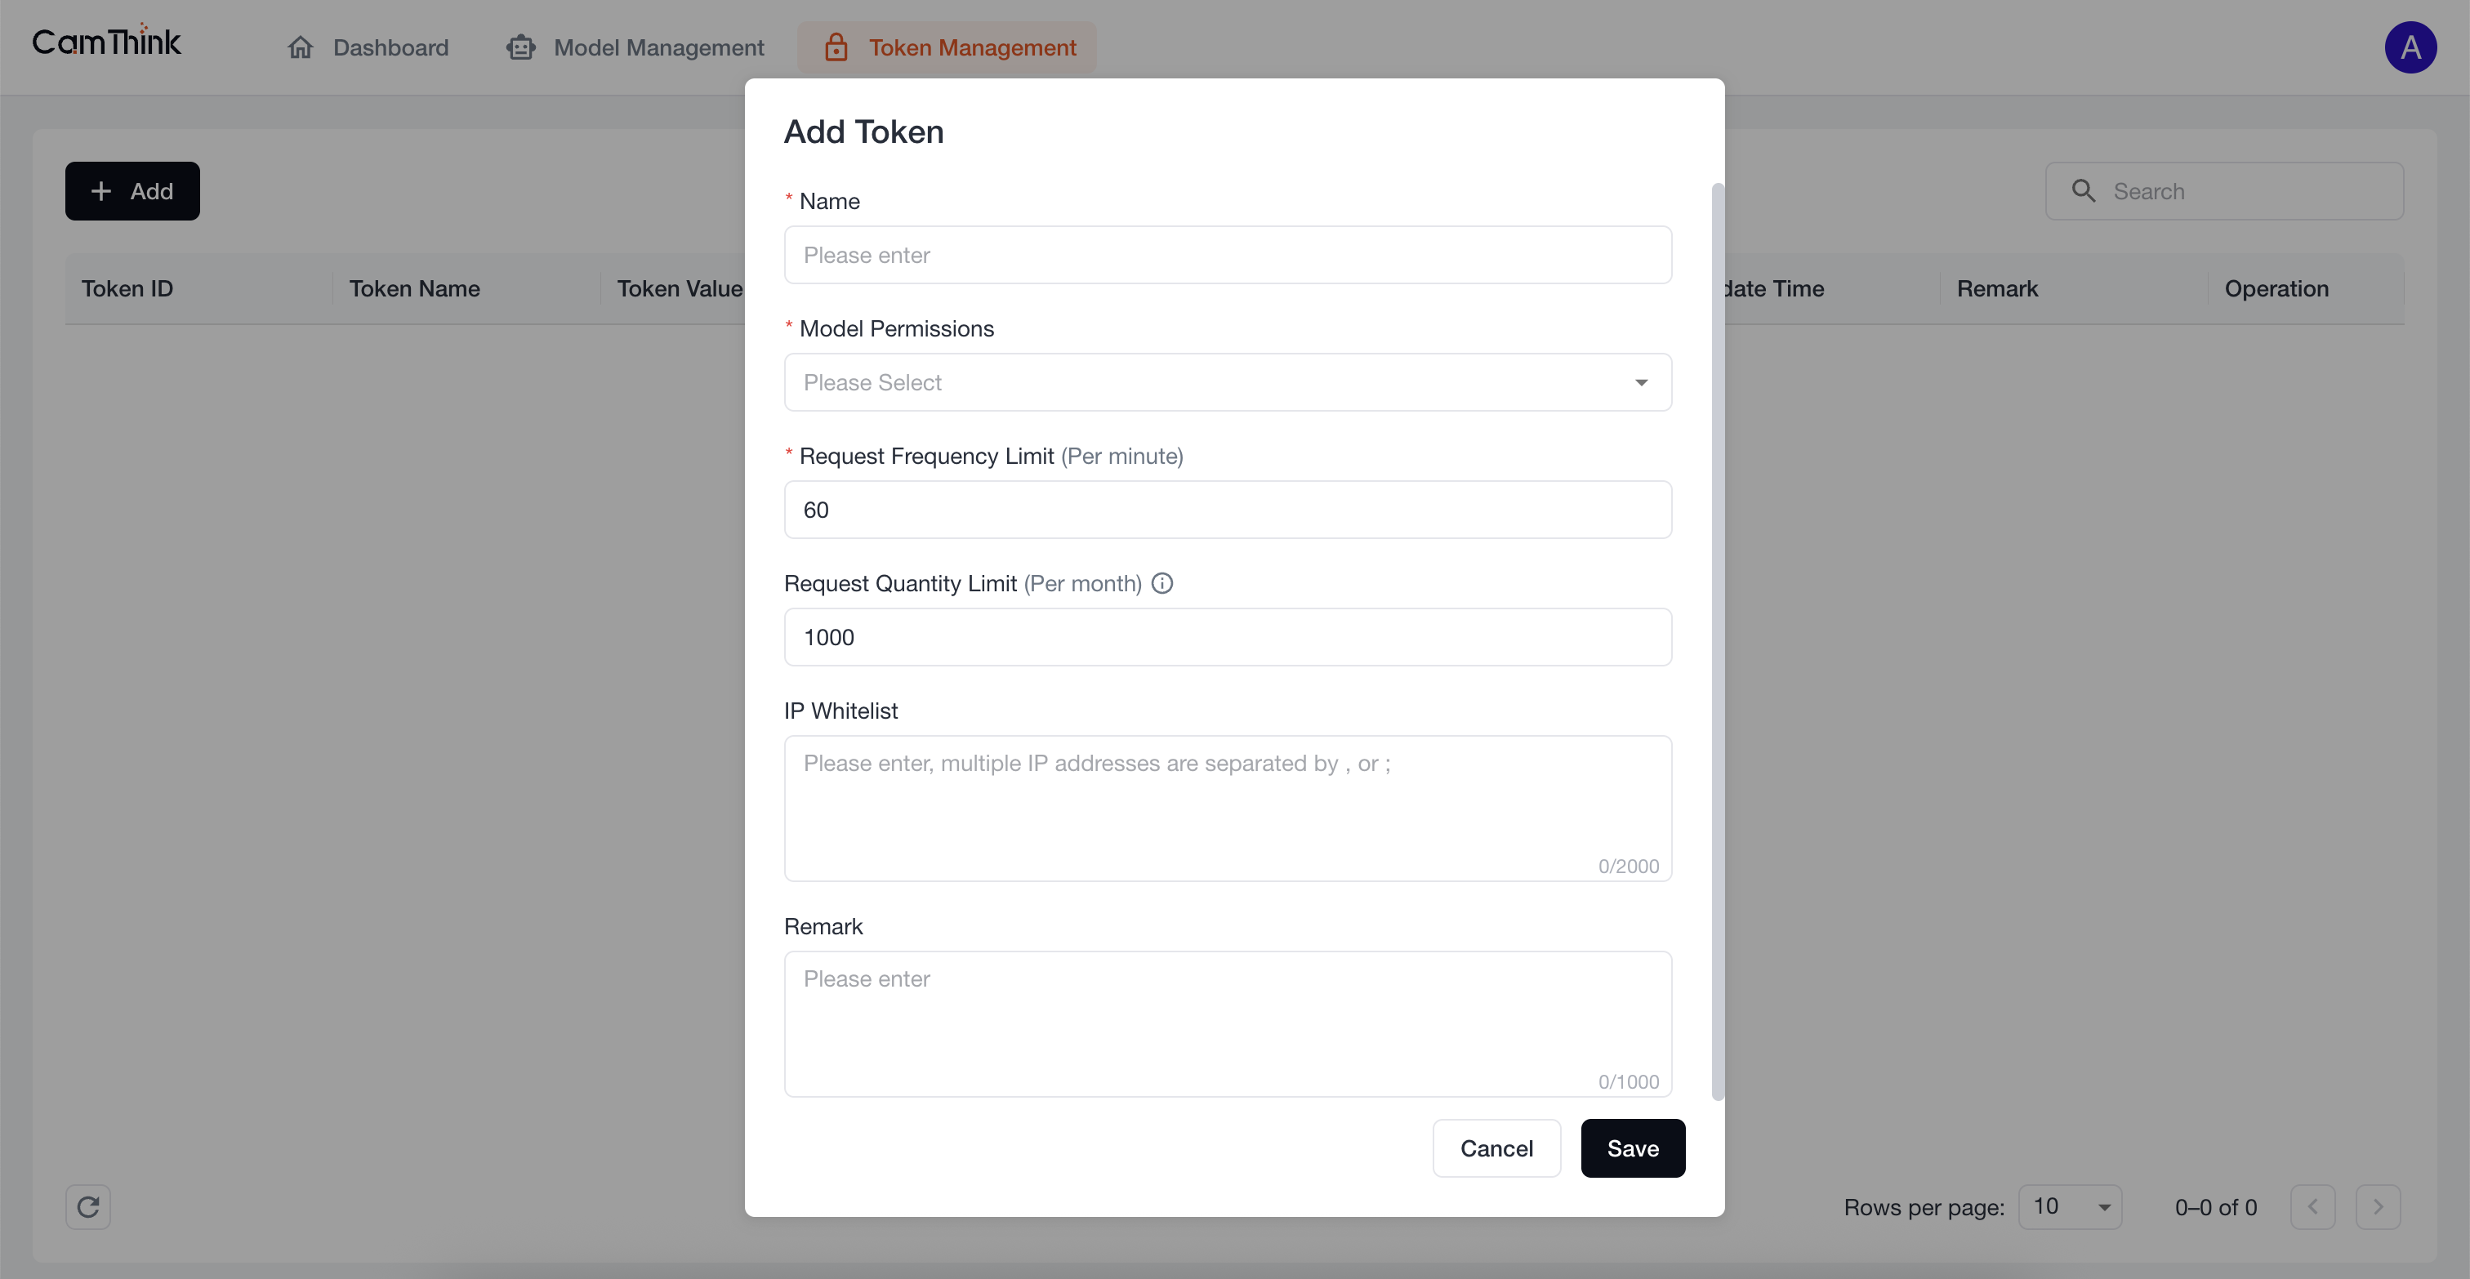Click the plus icon on the Add button
The image size is (2470, 1279).
coord(101,191)
